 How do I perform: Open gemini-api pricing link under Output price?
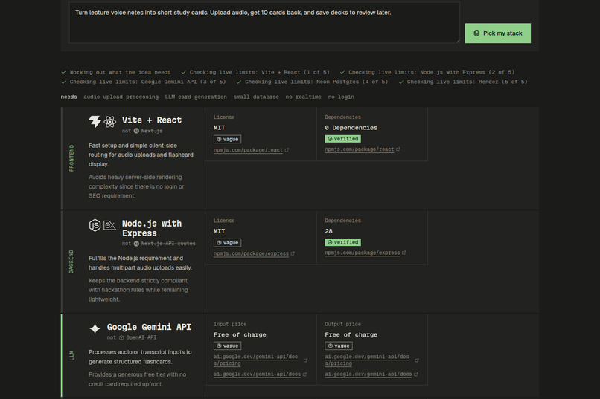click(x=367, y=360)
